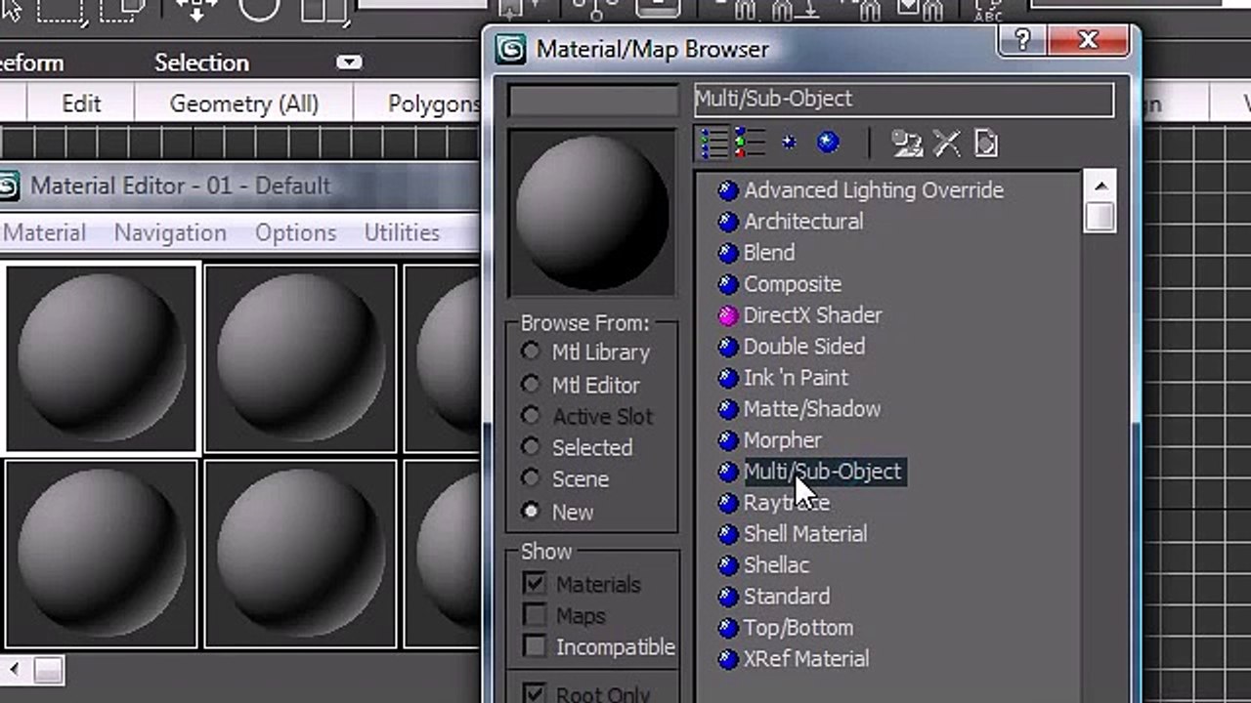The image size is (1251, 703).
Task: Click Clear Material Library icon
Action: (985, 144)
